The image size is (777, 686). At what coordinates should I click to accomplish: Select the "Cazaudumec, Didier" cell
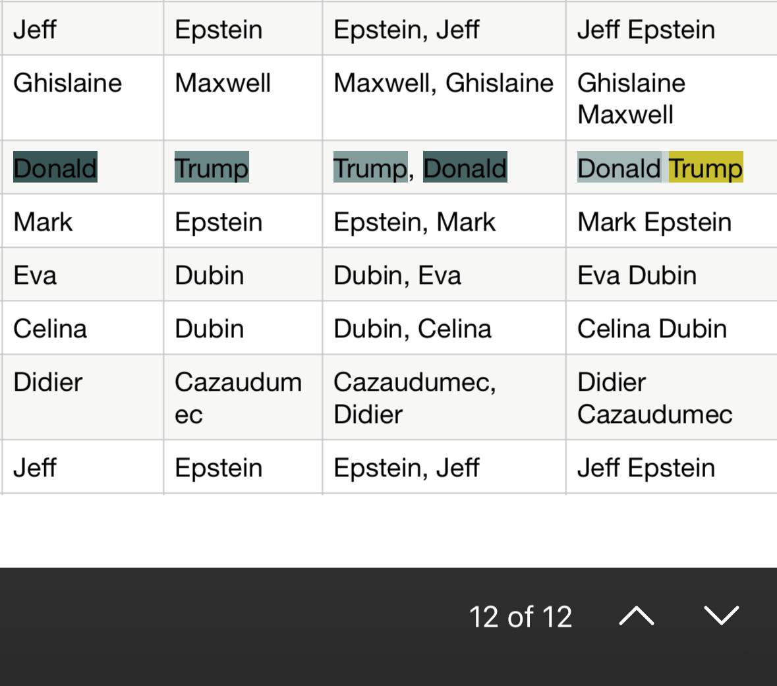click(415, 398)
